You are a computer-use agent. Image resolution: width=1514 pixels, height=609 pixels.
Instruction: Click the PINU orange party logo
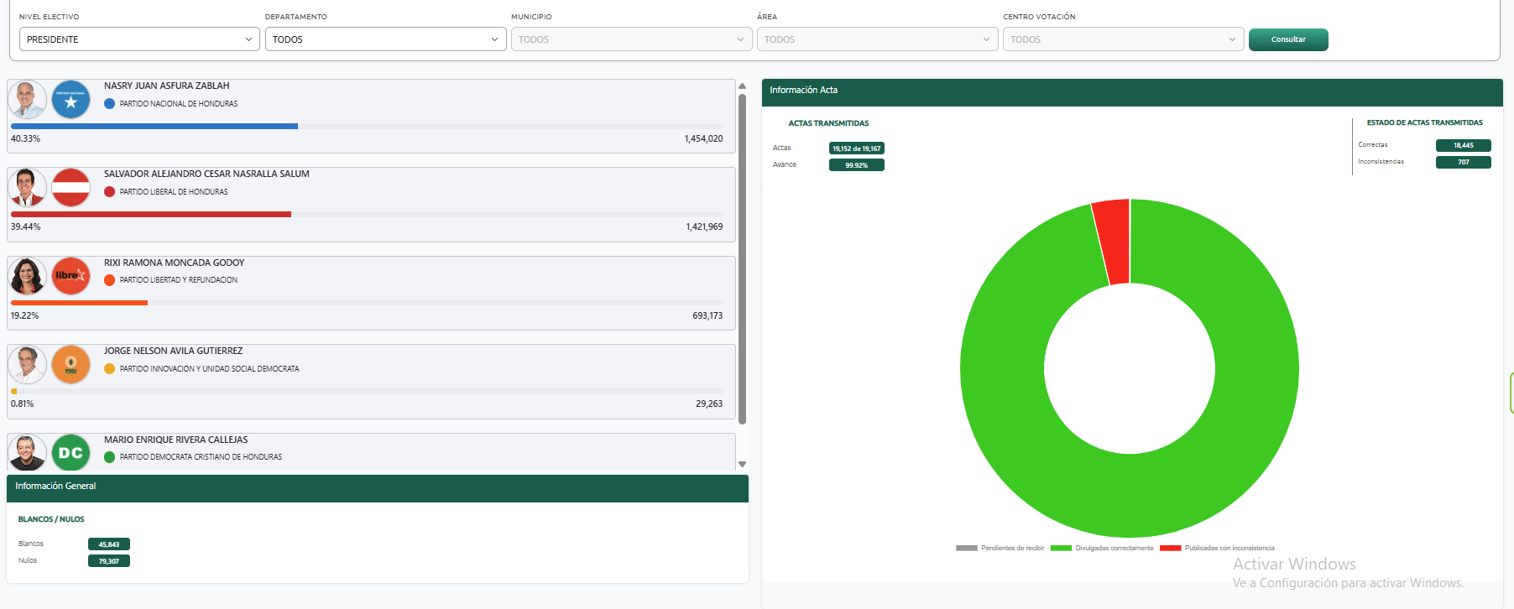(x=70, y=365)
